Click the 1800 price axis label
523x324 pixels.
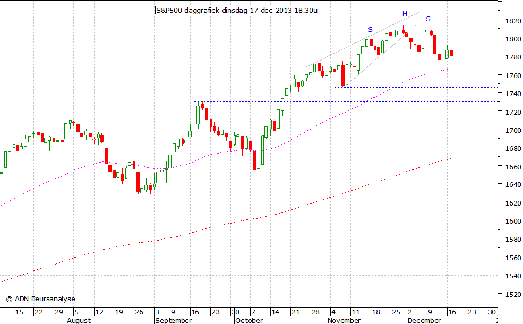click(x=513, y=39)
